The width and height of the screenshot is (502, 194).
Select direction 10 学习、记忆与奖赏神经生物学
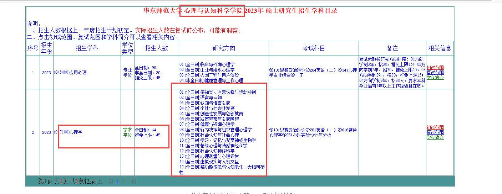[218, 140]
